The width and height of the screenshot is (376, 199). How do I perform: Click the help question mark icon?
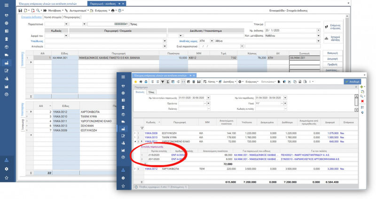pos(120,10)
